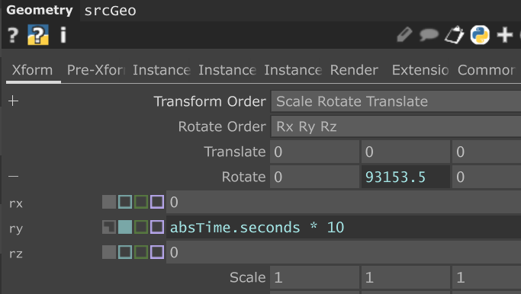Collapse the Rotate parameter with minus
The width and height of the screenshot is (521, 294).
[13, 176]
